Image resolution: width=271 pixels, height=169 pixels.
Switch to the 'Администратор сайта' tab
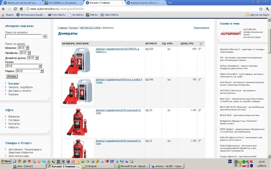pos(146,3)
